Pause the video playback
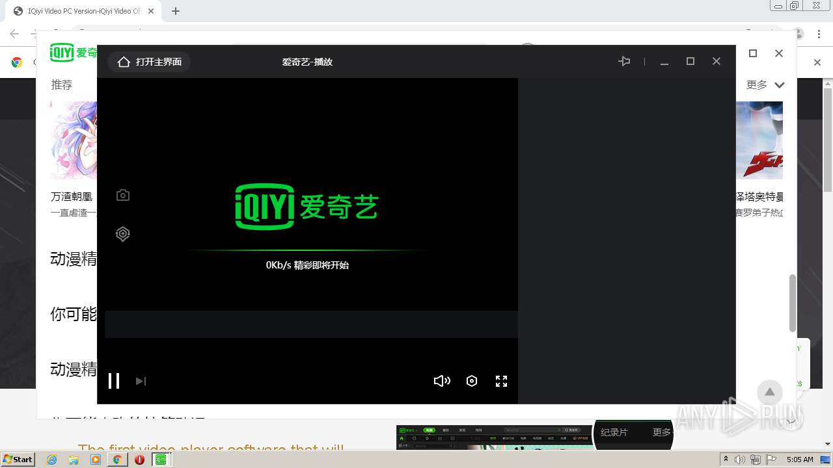833x468 pixels. coord(114,381)
